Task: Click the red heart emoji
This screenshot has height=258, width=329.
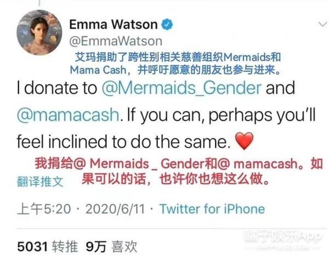Action: coord(244,141)
